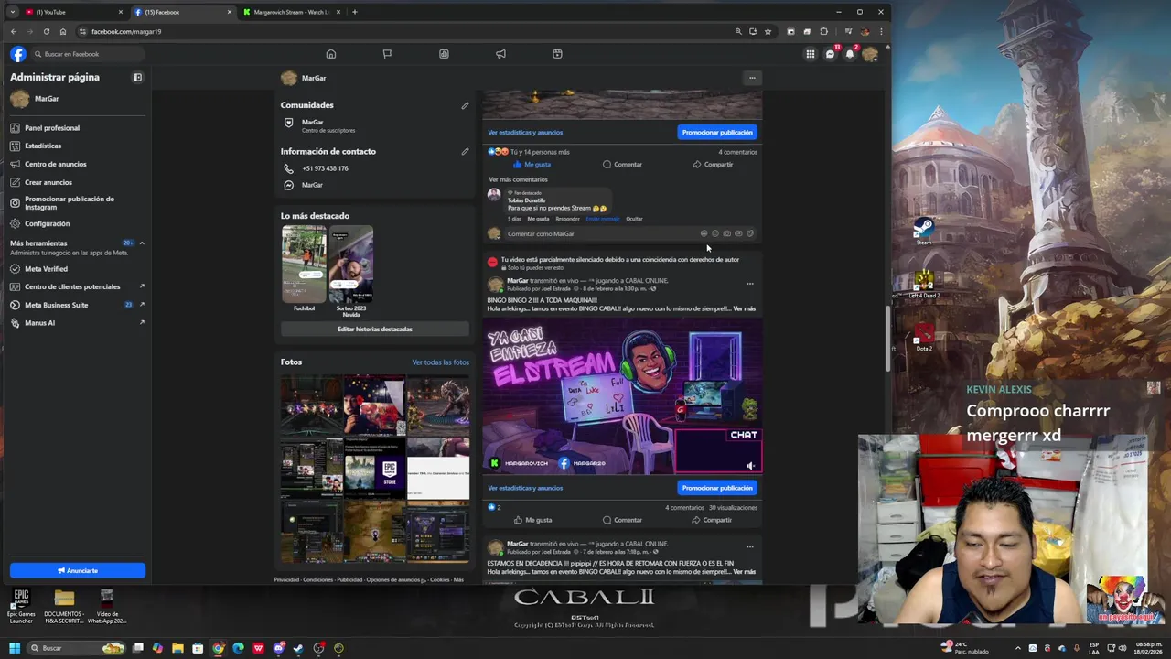
Task: Click the page vertical scrollbar
Action: (x=886, y=339)
